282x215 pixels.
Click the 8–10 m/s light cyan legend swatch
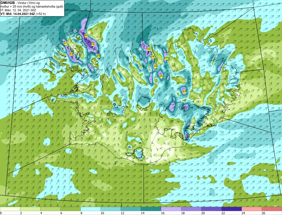tap(91, 209)
